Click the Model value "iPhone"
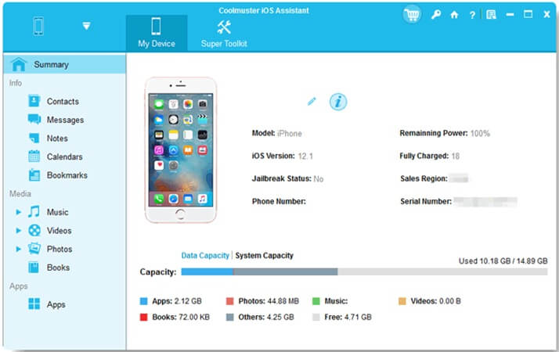The width and height of the screenshot is (559, 352). point(290,133)
